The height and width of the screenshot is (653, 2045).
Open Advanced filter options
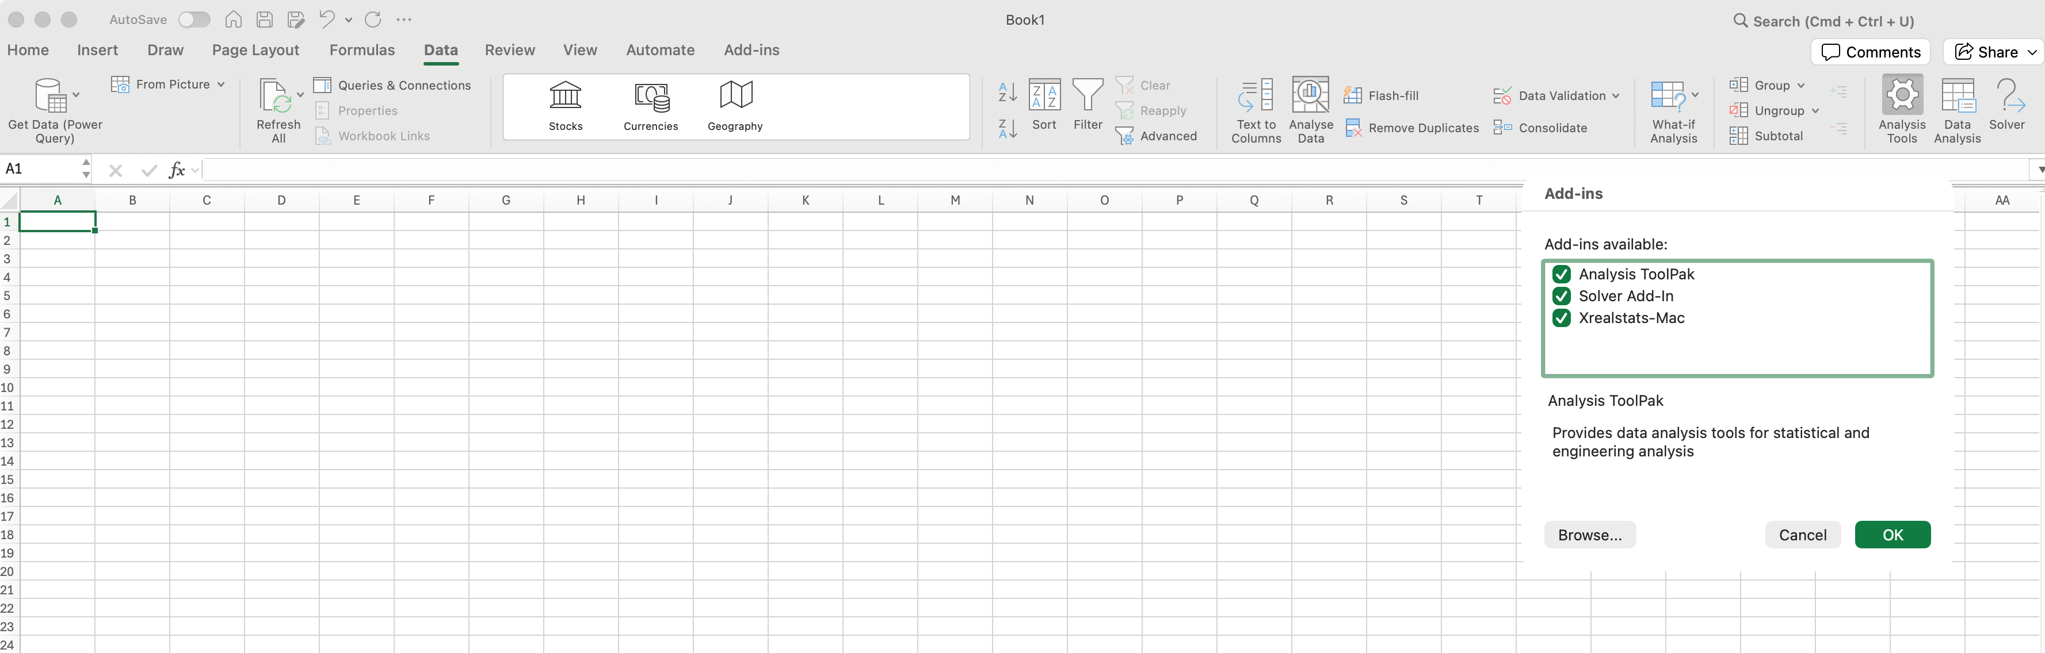point(1156,136)
